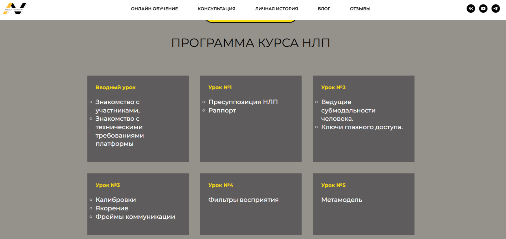Click the Якорение list item
Viewport: 506px width, 239px height.
coord(112,208)
